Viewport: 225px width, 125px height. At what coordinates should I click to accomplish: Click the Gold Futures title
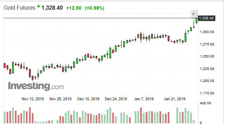coord(19,8)
